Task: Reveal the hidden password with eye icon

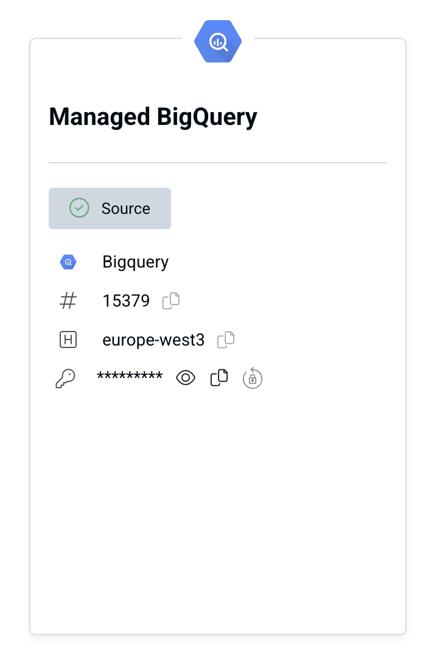Action: pos(186,378)
